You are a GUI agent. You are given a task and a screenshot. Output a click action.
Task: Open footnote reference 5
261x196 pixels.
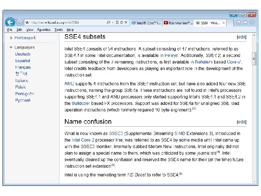point(113,165)
